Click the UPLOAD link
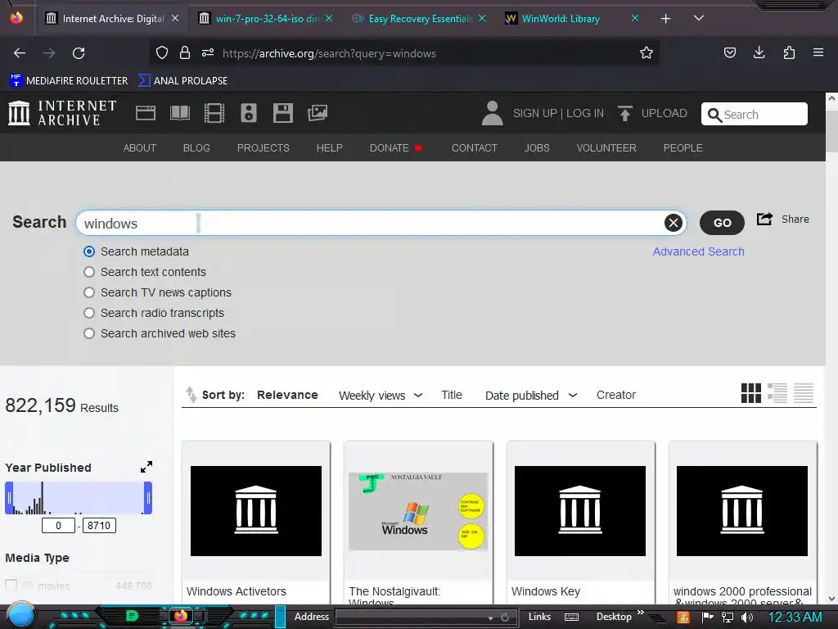Image resolution: width=838 pixels, height=629 pixels. click(x=664, y=113)
